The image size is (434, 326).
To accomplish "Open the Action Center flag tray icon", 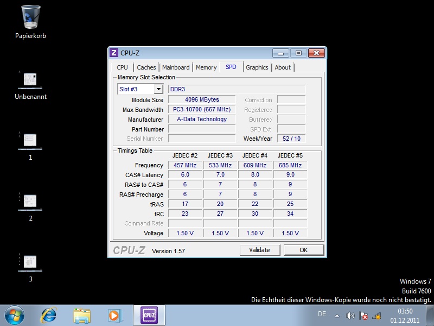I will 363,316.
